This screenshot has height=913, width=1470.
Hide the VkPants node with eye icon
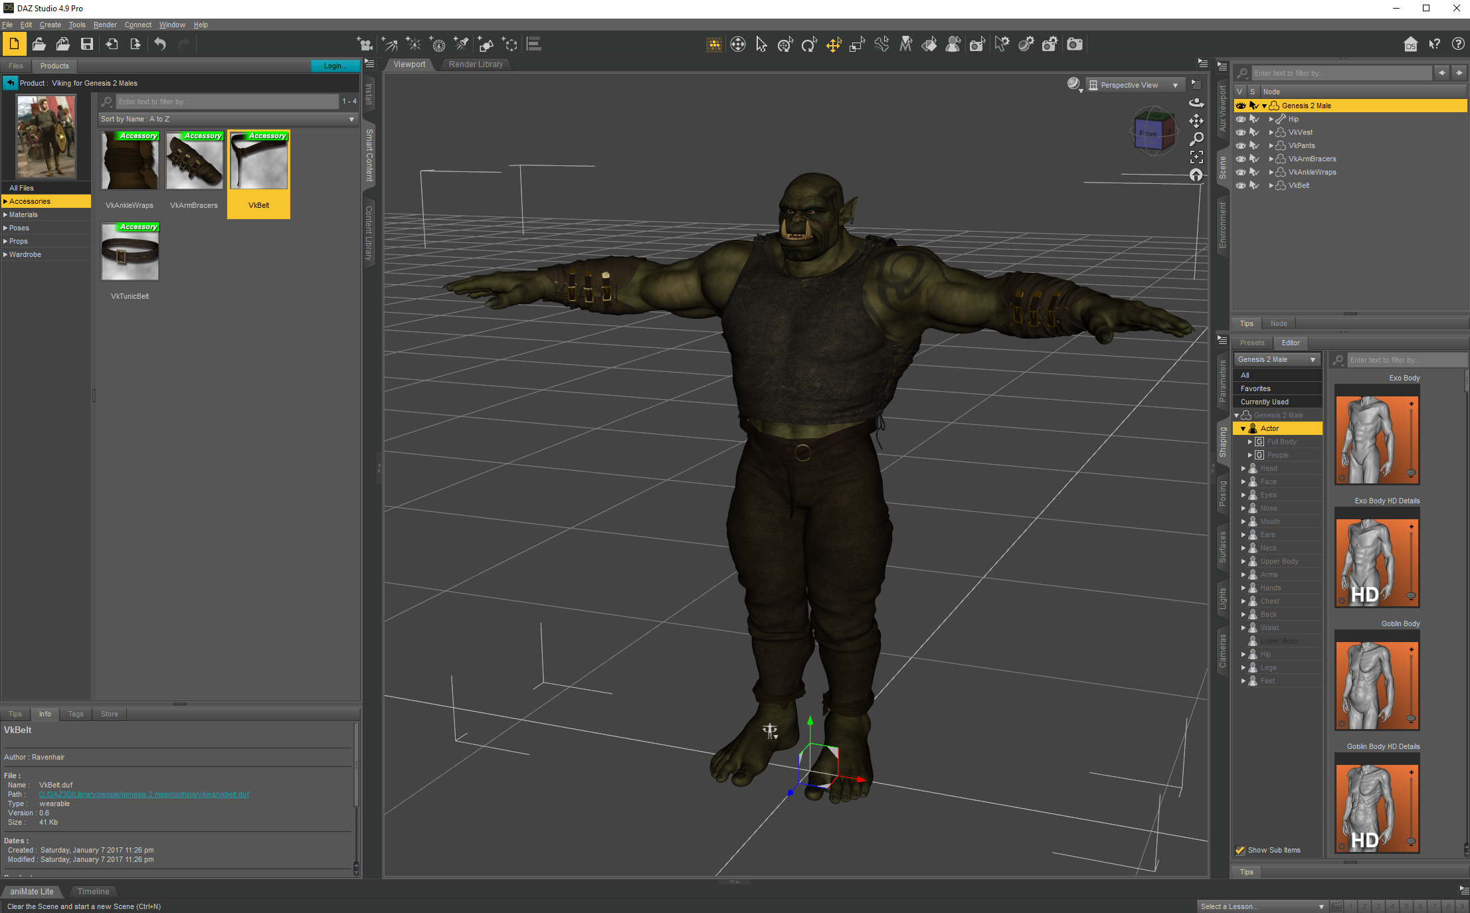point(1240,145)
